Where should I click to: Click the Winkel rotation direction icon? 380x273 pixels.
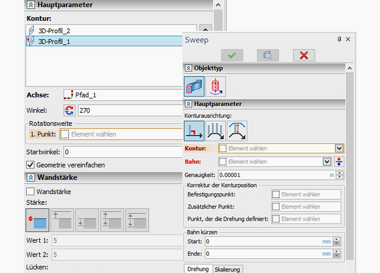(x=69, y=110)
